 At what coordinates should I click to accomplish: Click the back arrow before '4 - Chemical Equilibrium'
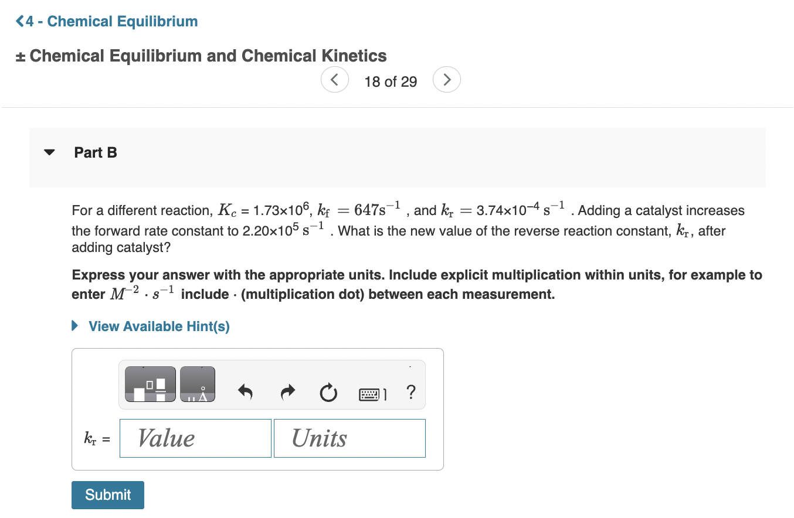tap(18, 21)
